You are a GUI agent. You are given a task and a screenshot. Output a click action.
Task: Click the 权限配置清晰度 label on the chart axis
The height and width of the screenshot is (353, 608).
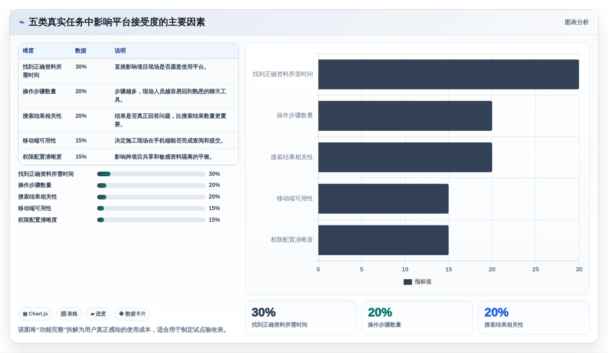(x=292, y=240)
